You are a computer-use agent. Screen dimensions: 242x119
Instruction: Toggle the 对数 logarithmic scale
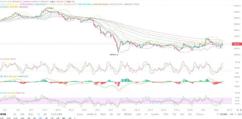coord(231,114)
